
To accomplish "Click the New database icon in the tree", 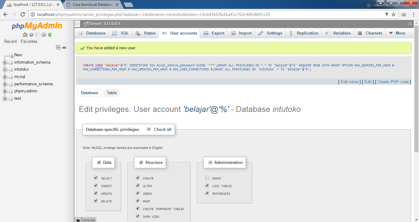I will click(x=11, y=55).
